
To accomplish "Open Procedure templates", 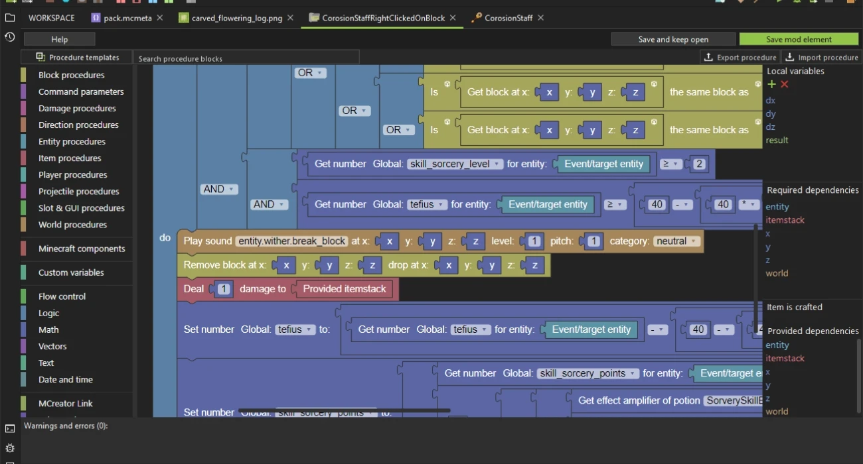I will click(x=77, y=57).
